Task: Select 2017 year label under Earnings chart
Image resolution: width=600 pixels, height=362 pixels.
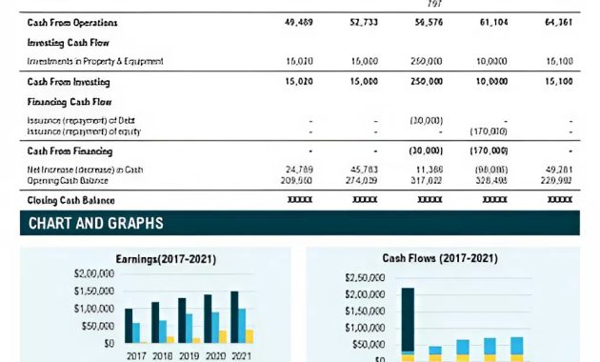Action: [x=136, y=356]
